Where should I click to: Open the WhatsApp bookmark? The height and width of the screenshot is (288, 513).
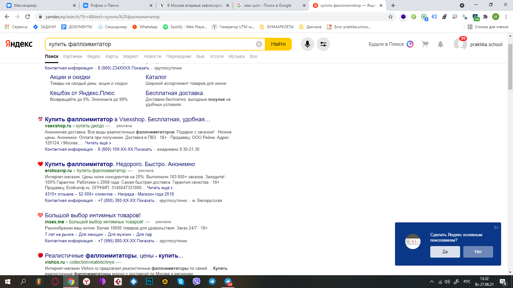(145, 27)
